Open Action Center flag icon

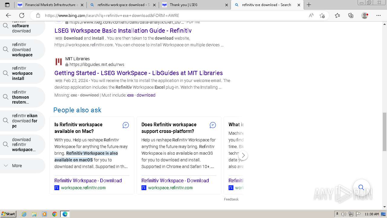click(x=358, y=214)
